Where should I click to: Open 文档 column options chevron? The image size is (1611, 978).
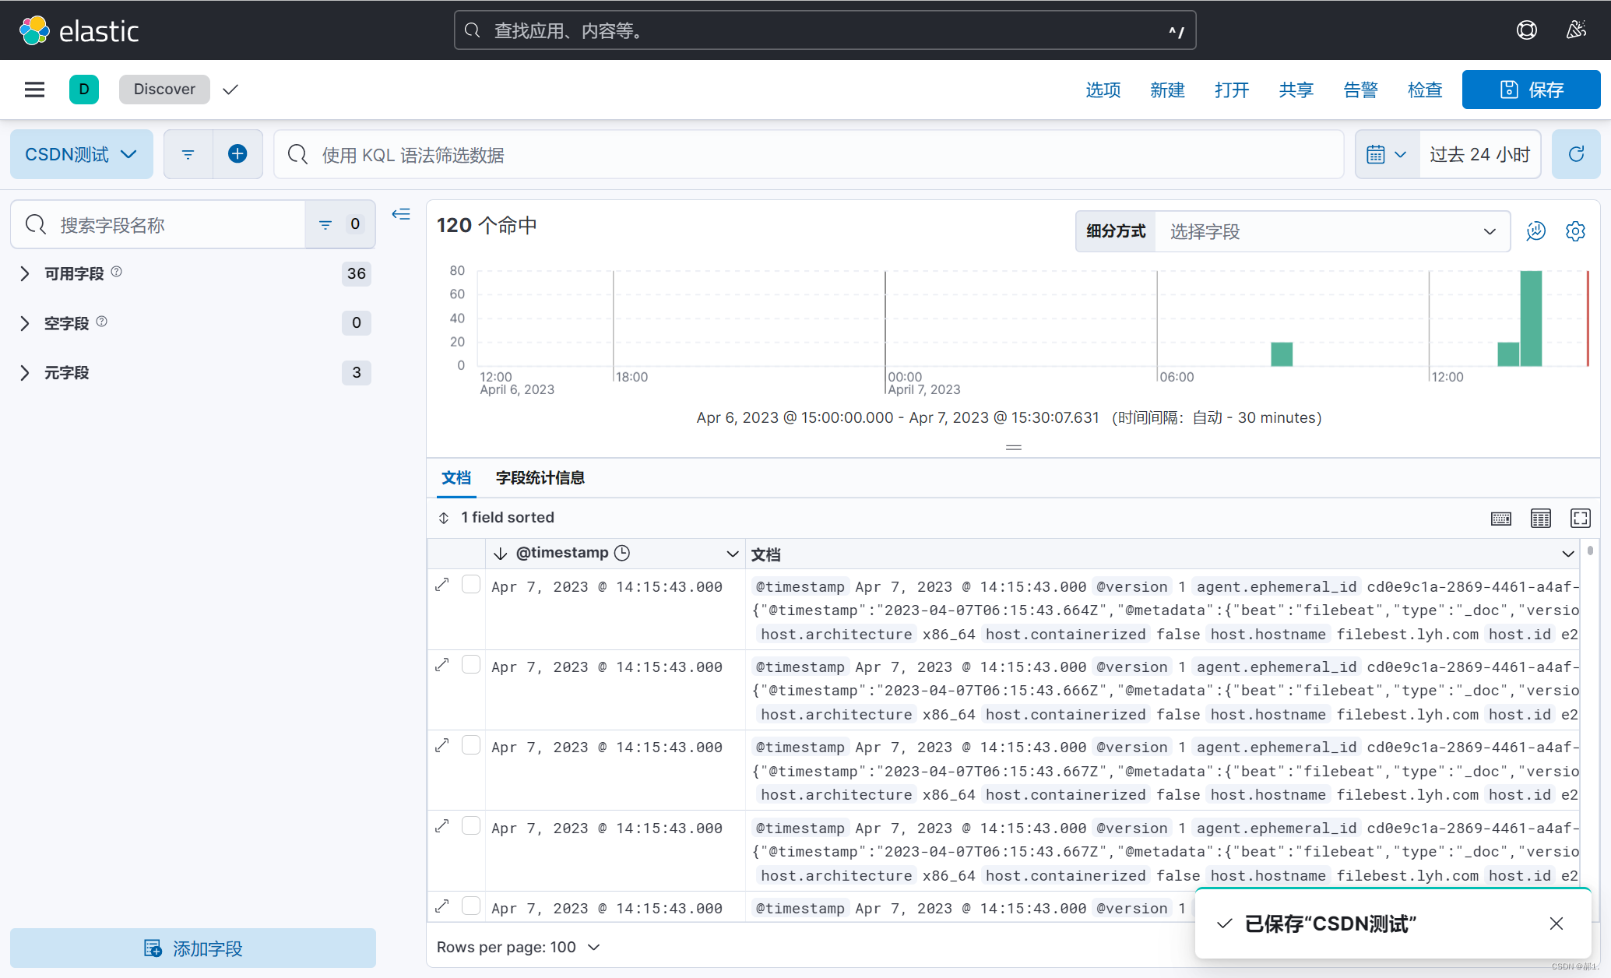point(1567,554)
